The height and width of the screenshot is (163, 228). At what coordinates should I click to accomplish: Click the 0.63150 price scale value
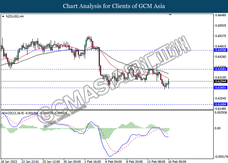pyautogui.click(x=221, y=78)
